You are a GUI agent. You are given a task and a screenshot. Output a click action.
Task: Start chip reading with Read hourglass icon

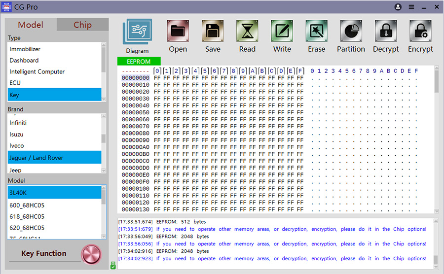247,33
